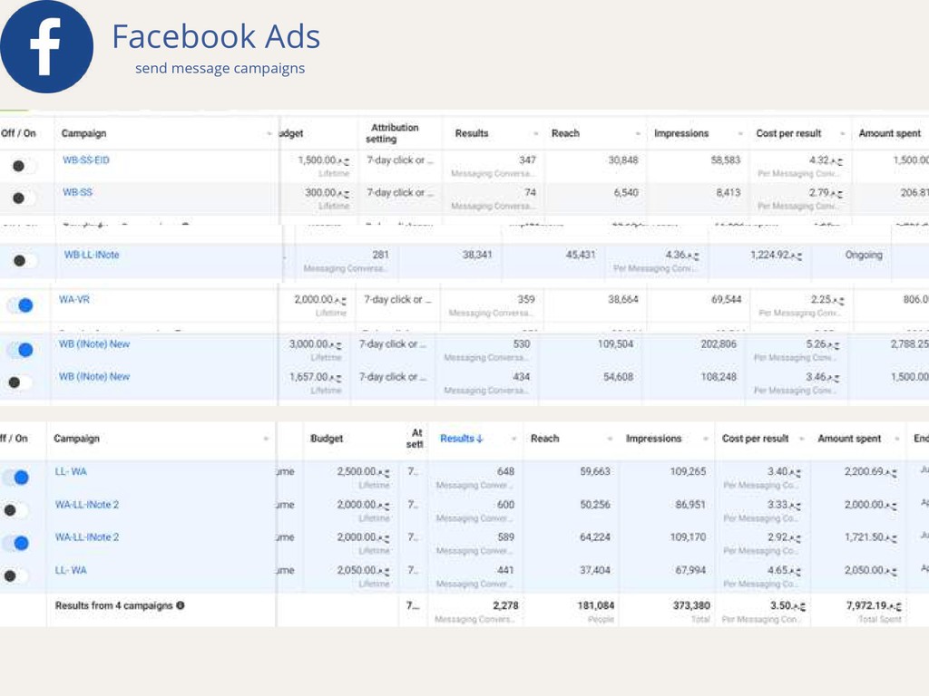Click the Budget column header in the LL- WA table
The height and width of the screenshot is (696, 929).
pos(327,439)
